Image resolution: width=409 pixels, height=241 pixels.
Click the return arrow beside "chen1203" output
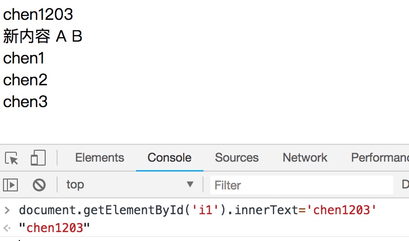pos(7,228)
